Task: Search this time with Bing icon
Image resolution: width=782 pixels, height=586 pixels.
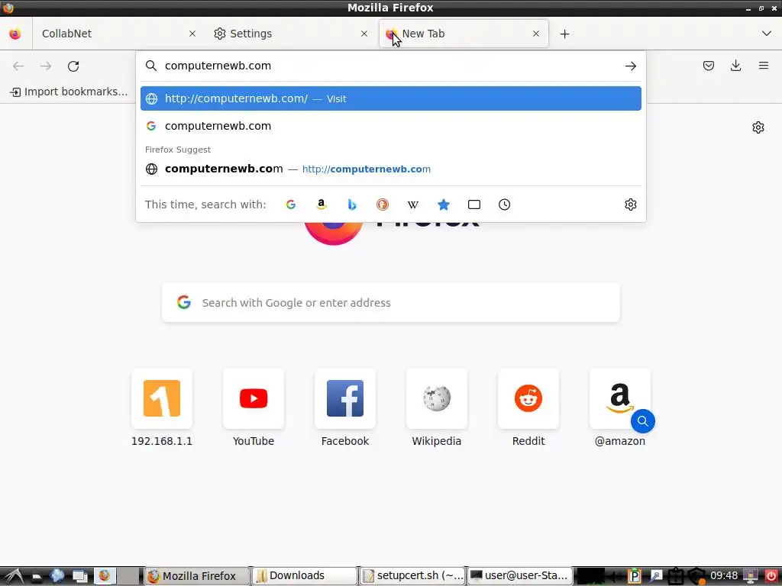Action: point(352,204)
